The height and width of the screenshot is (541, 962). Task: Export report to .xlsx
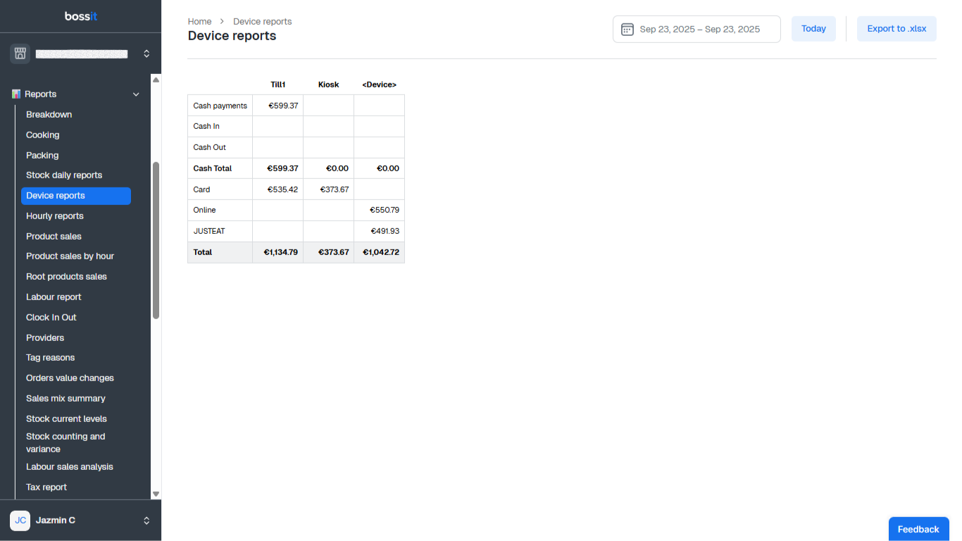click(897, 29)
